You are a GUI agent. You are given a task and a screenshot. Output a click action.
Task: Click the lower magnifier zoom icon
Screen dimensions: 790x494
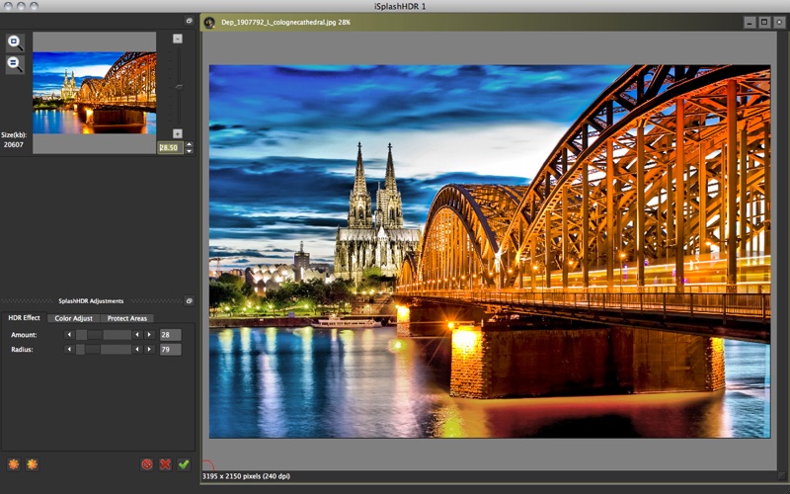point(15,63)
